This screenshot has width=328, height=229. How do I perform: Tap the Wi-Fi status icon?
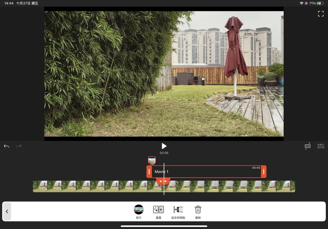coord(302,3)
